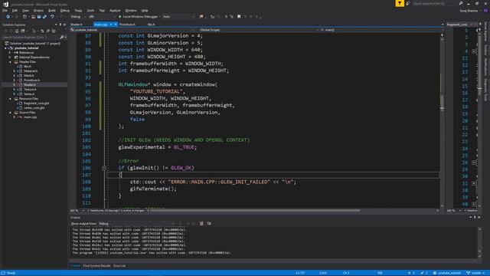
Task: Switch to the Shader.h tab
Action: click(x=77, y=25)
